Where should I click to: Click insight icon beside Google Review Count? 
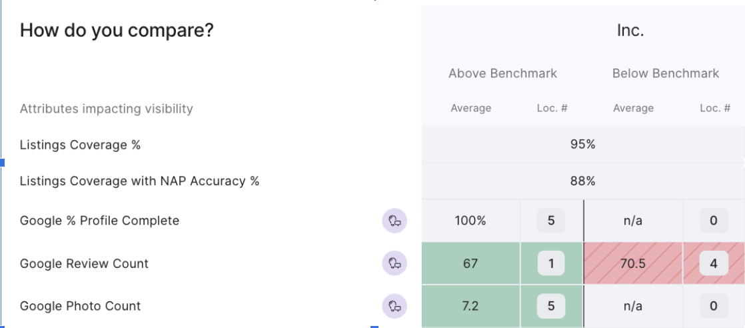pyautogui.click(x=394, y=263)
